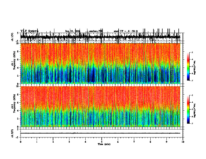Click the station label in the header
This screenshot has width=206, height=159.
[x=96, y=31]
